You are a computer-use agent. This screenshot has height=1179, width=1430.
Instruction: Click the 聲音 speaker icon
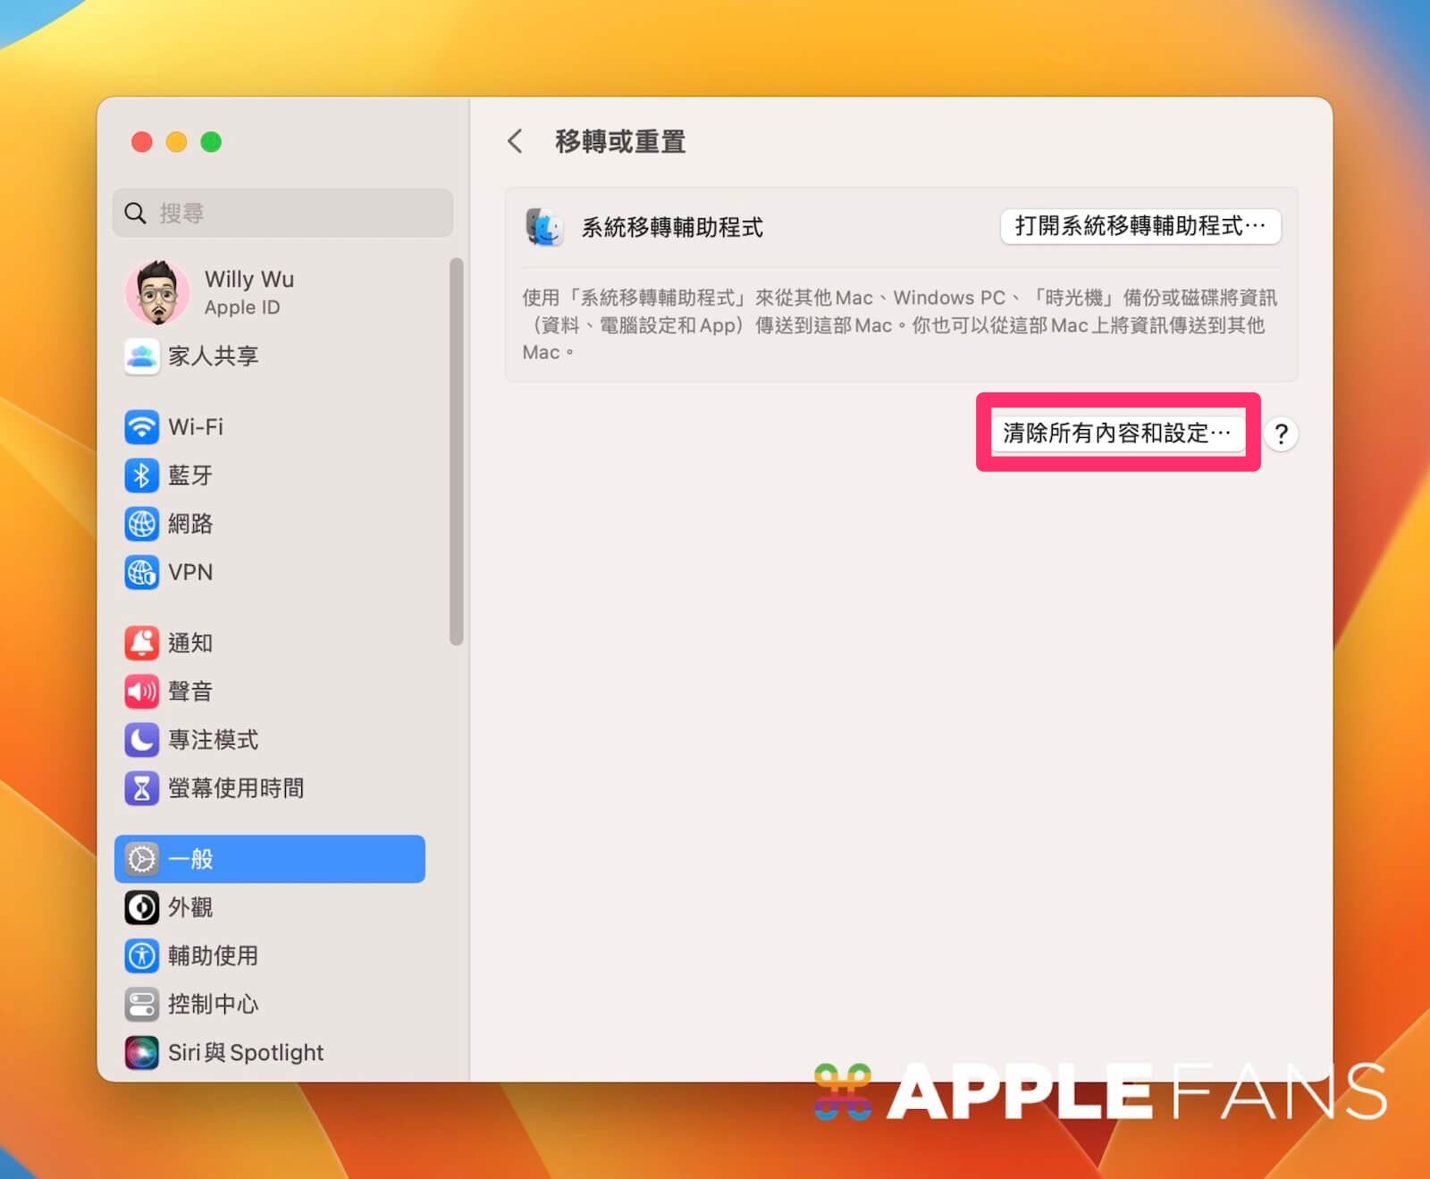pos(143,691)
